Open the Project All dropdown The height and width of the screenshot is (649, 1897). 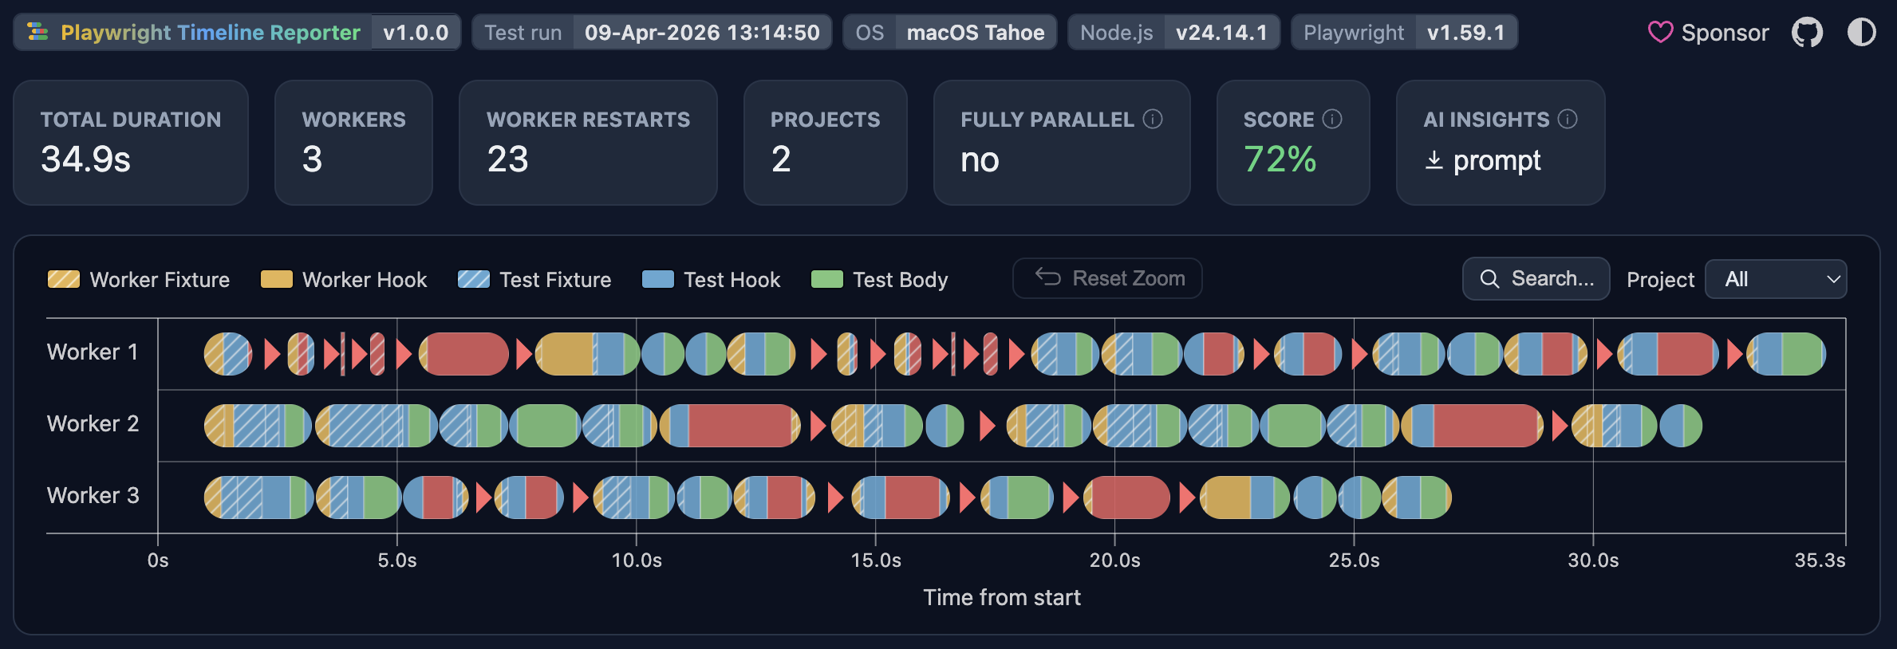[x=1776, y=279]
